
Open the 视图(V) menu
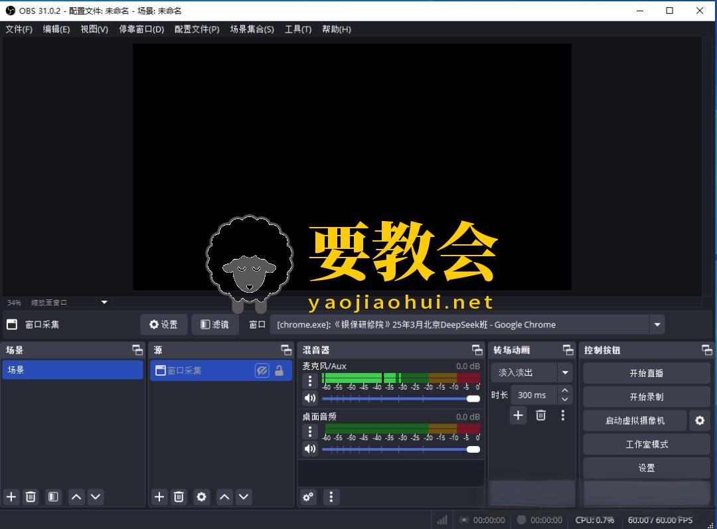94,29
